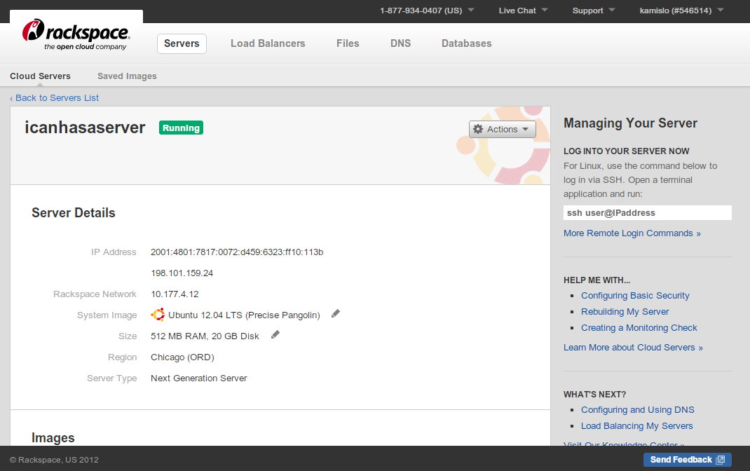Click the Rackspace logo

pyautogui.click(x=76, y=34)
